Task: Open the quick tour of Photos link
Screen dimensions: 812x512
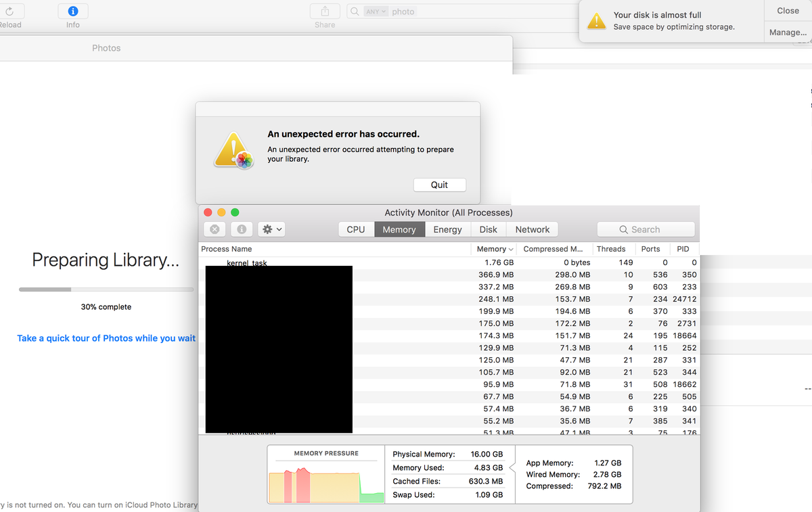Action: (x=106, y=338)
